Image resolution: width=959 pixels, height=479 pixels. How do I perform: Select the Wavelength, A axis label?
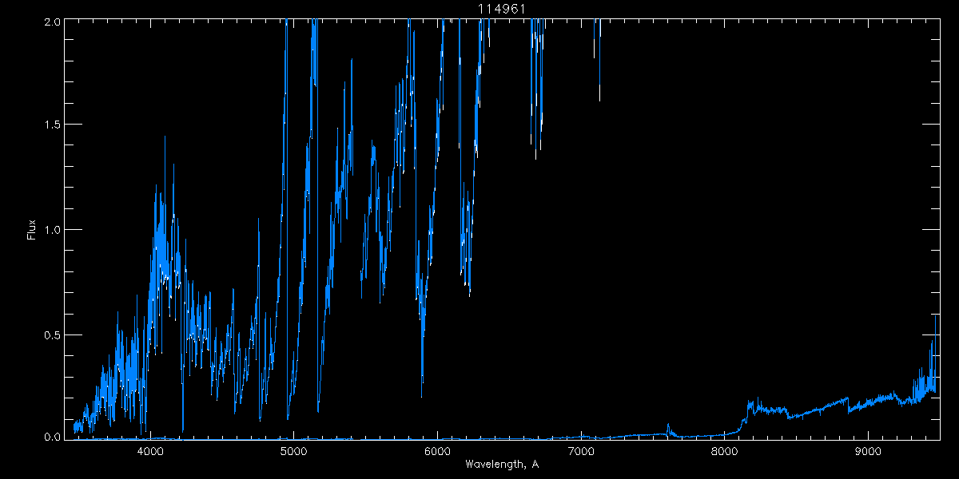pyautogui.click(x=502, y=465)
